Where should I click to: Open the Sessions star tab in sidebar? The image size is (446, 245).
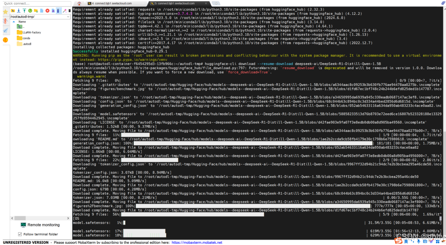(5, 12)
